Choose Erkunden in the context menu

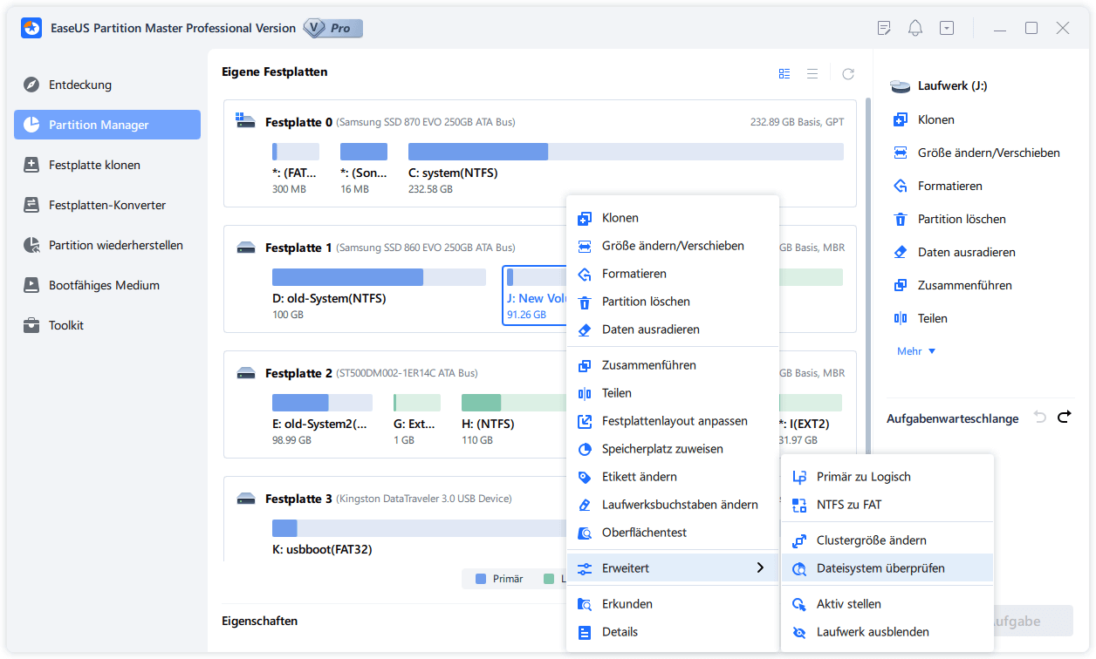tap(673, 604)
